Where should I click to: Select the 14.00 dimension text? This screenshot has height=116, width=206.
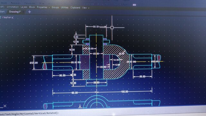click(116, 60)
